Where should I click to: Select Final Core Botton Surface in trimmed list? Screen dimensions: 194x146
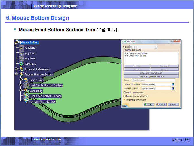coord(135,56)
